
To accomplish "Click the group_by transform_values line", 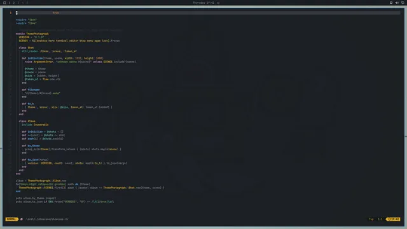I will [73, 149].
